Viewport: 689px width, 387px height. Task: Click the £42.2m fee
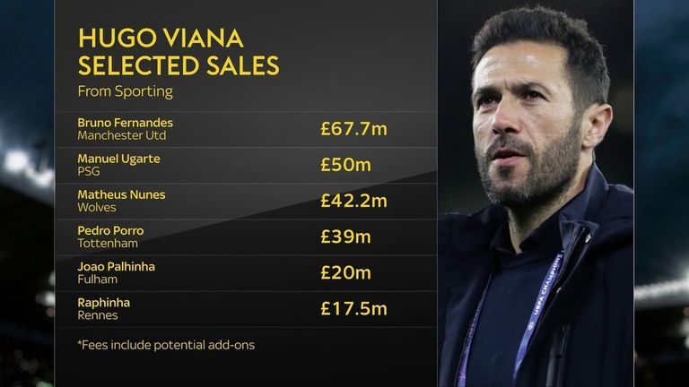click(353, 201)
